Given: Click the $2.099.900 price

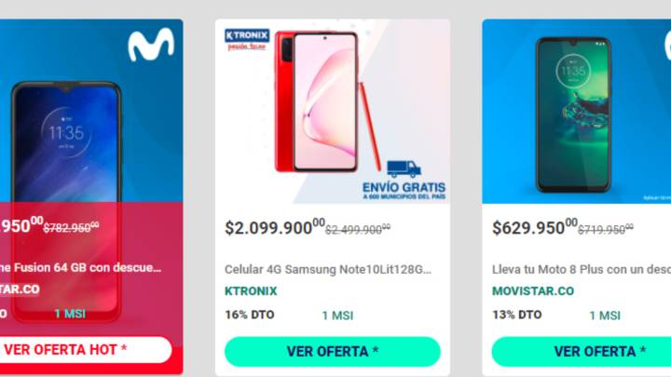Looking at the screenshot, I should (x=275, y=227).
